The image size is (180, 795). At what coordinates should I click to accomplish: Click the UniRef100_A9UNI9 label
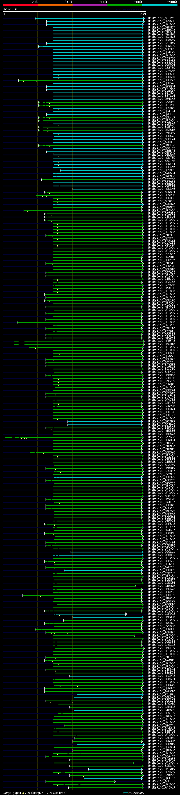161,744
